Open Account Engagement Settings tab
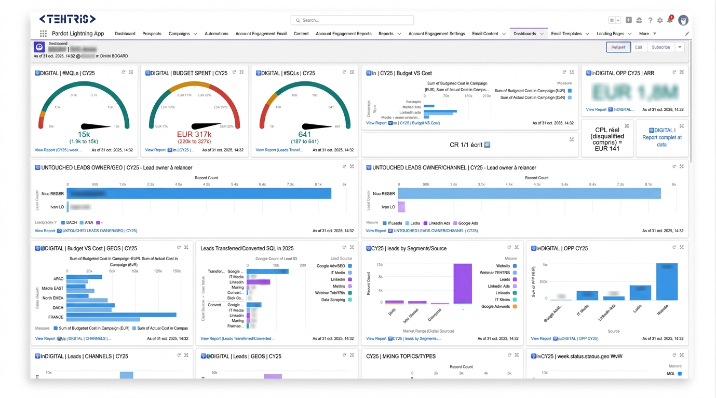716x398 pixels. click(437, 34)
